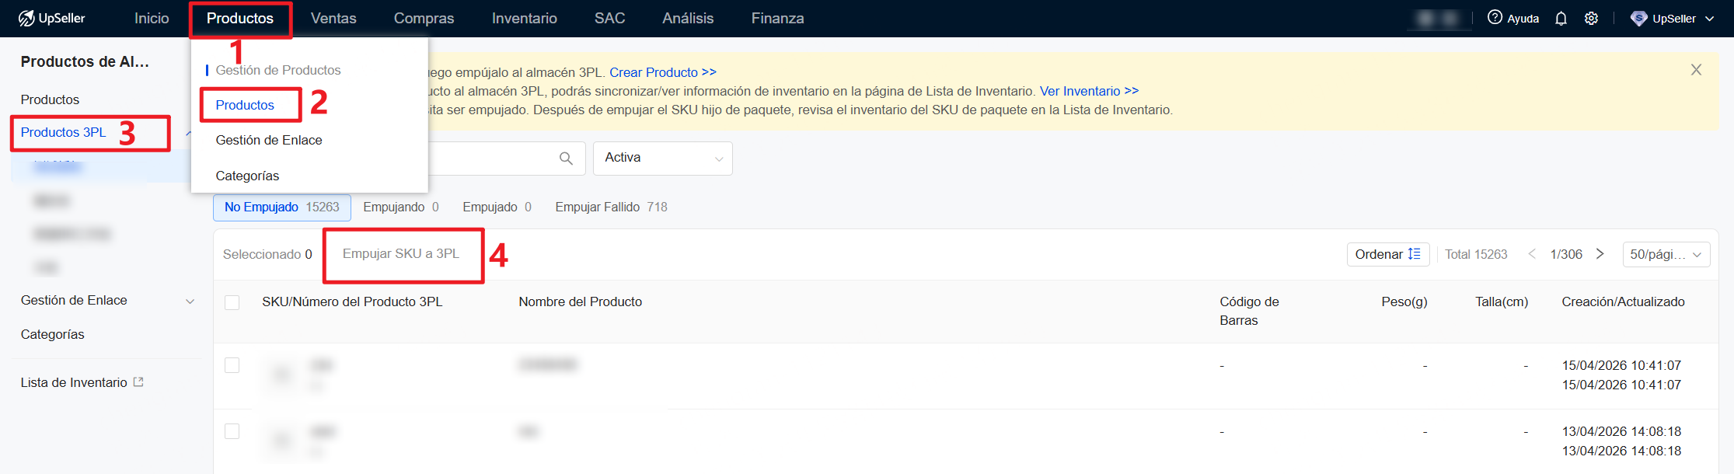Click the Crear Producto link
Screen dimensions: 1734x474
pyautogui.click(x=662, y=72)
